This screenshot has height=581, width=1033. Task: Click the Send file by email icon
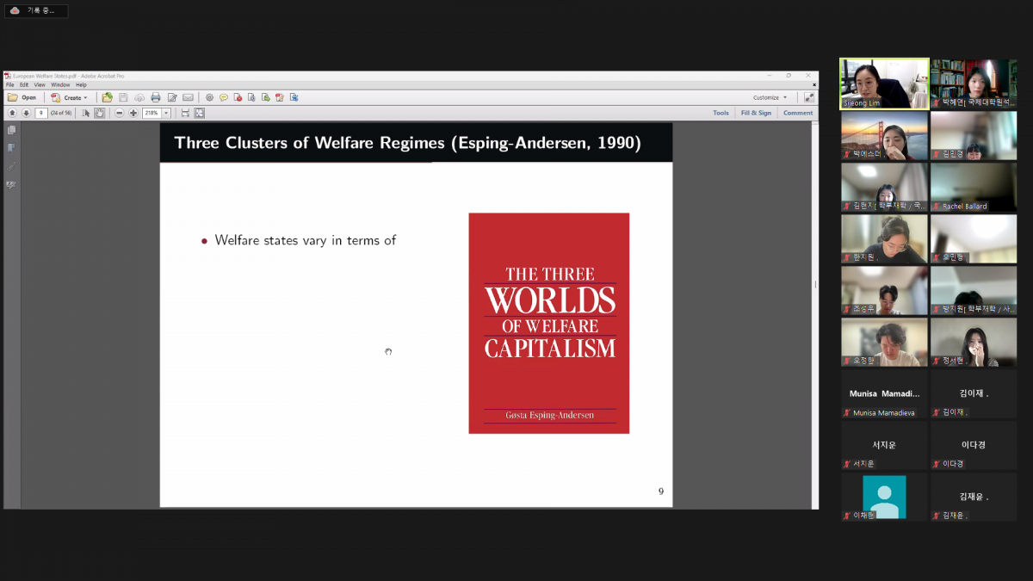click(x=188, y=98)
